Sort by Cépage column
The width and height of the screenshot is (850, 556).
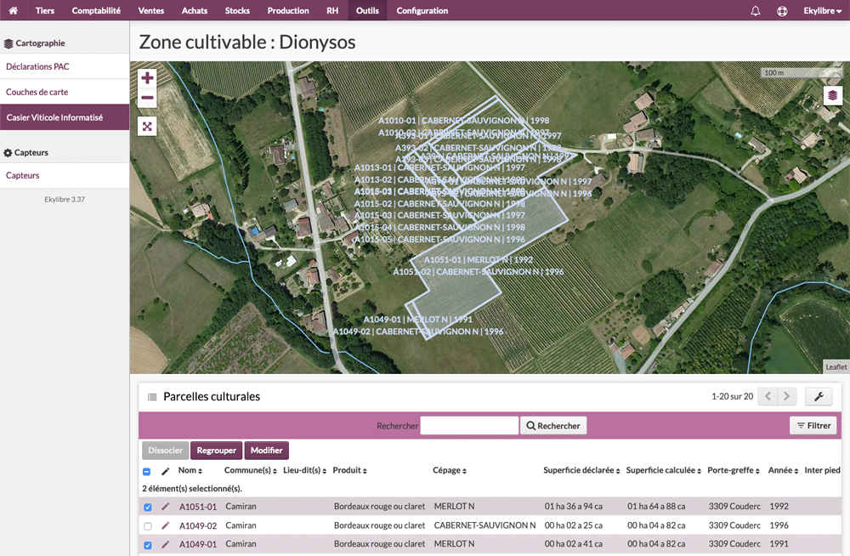coord(450,470)
